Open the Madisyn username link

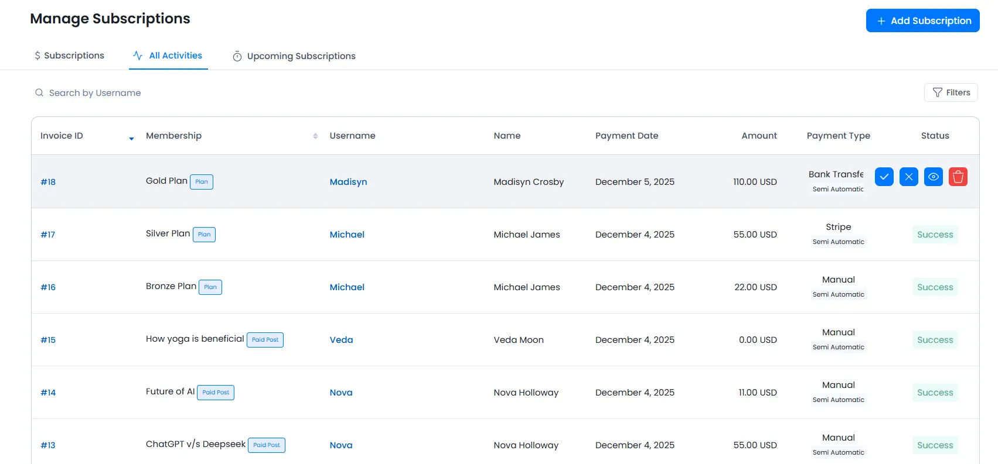[348, 182]
